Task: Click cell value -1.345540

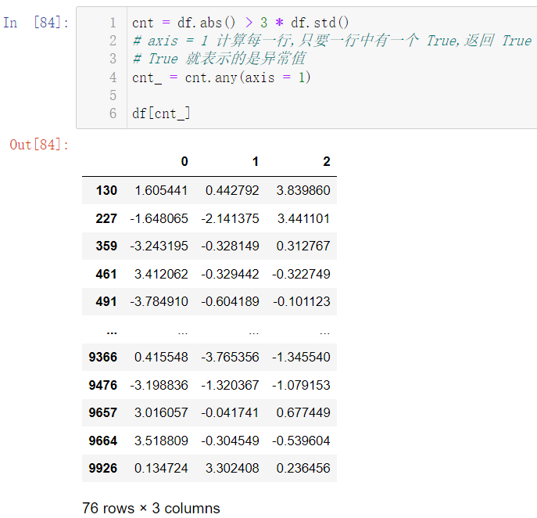Action: click(x=301, y=358)
